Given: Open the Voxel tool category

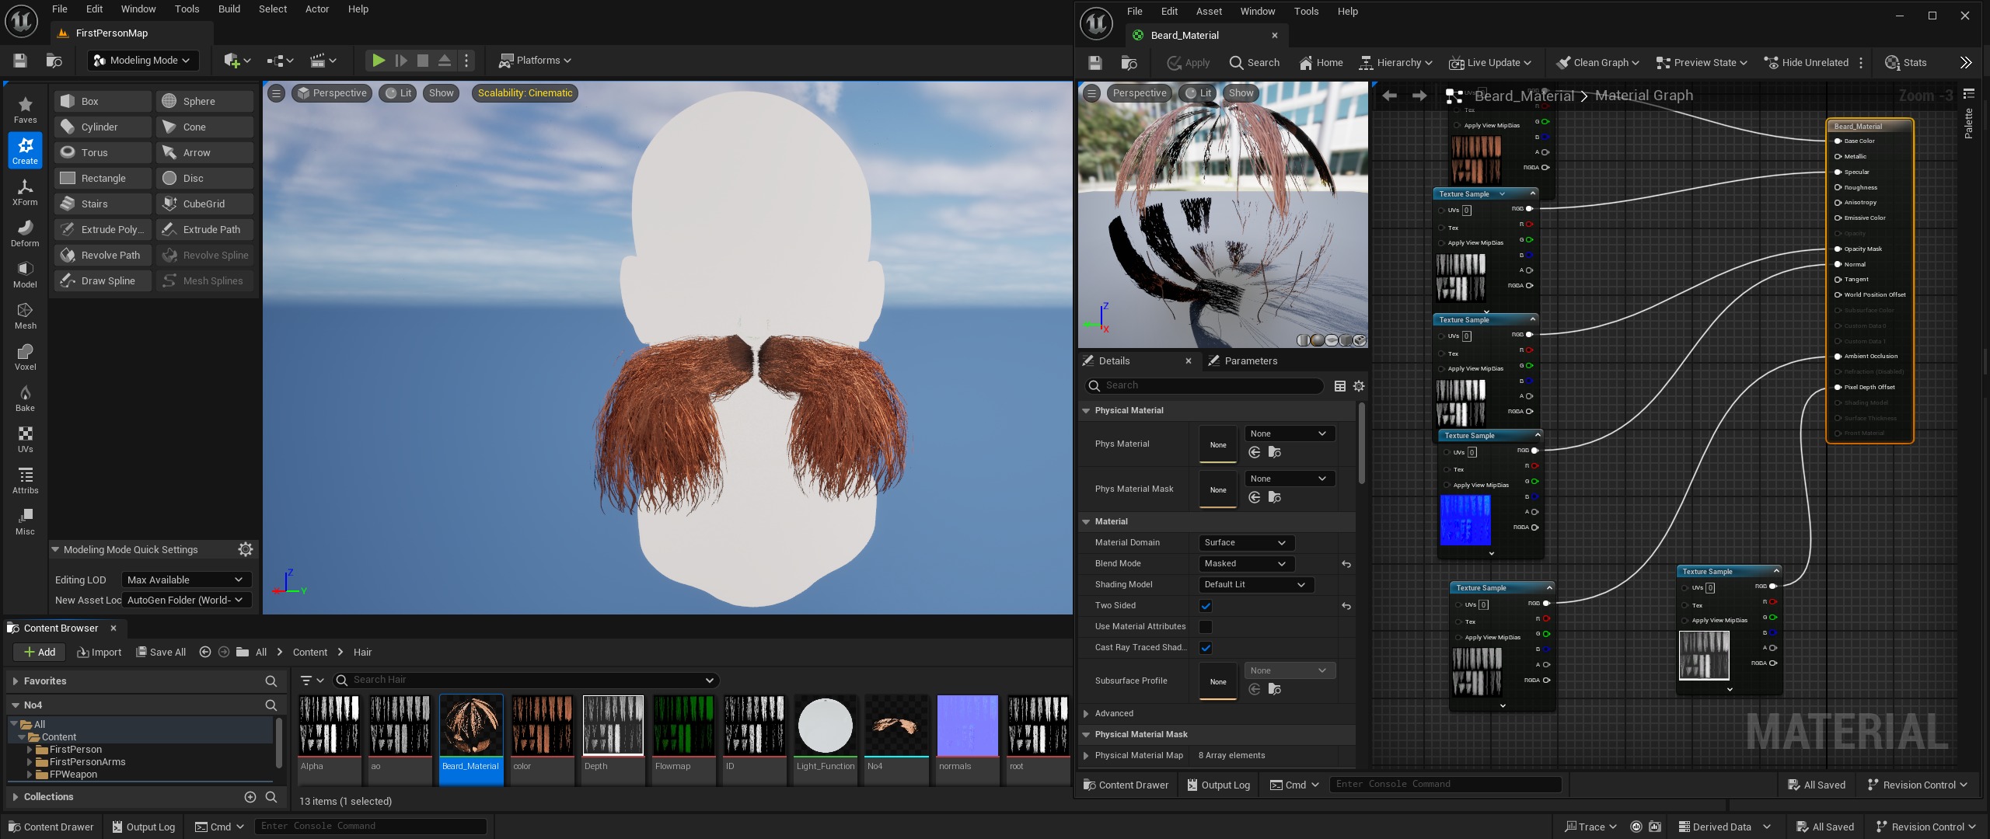Looking at the screenshot, I should click(x=25, y=356).
